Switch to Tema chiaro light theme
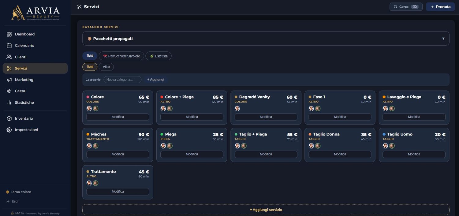This screenshot has height=216, width=459. pos(18,192)
